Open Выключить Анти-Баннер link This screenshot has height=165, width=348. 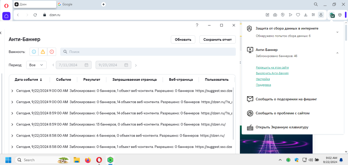click(x=272, y=73)
